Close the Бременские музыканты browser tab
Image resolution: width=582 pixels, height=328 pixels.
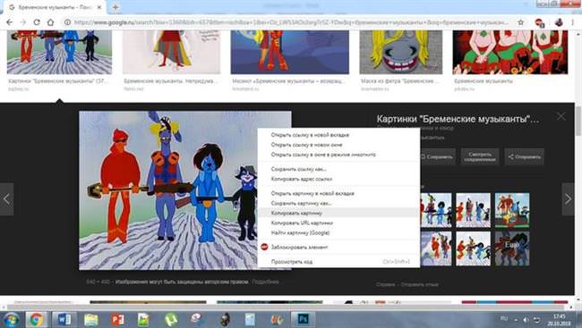[x=99, y=7]
